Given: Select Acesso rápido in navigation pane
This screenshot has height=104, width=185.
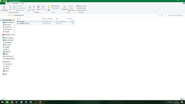Looking at the screenshot, I should pyautogui.click(x=8, y=20).
